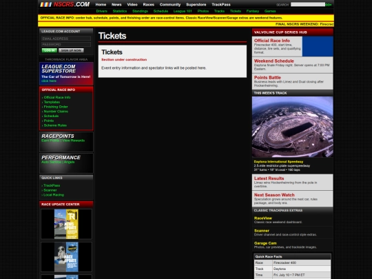Go to Tracks in the sub-navigation
Screen dimensions: 372x279
pyautogui.click(x=219, y=11)
